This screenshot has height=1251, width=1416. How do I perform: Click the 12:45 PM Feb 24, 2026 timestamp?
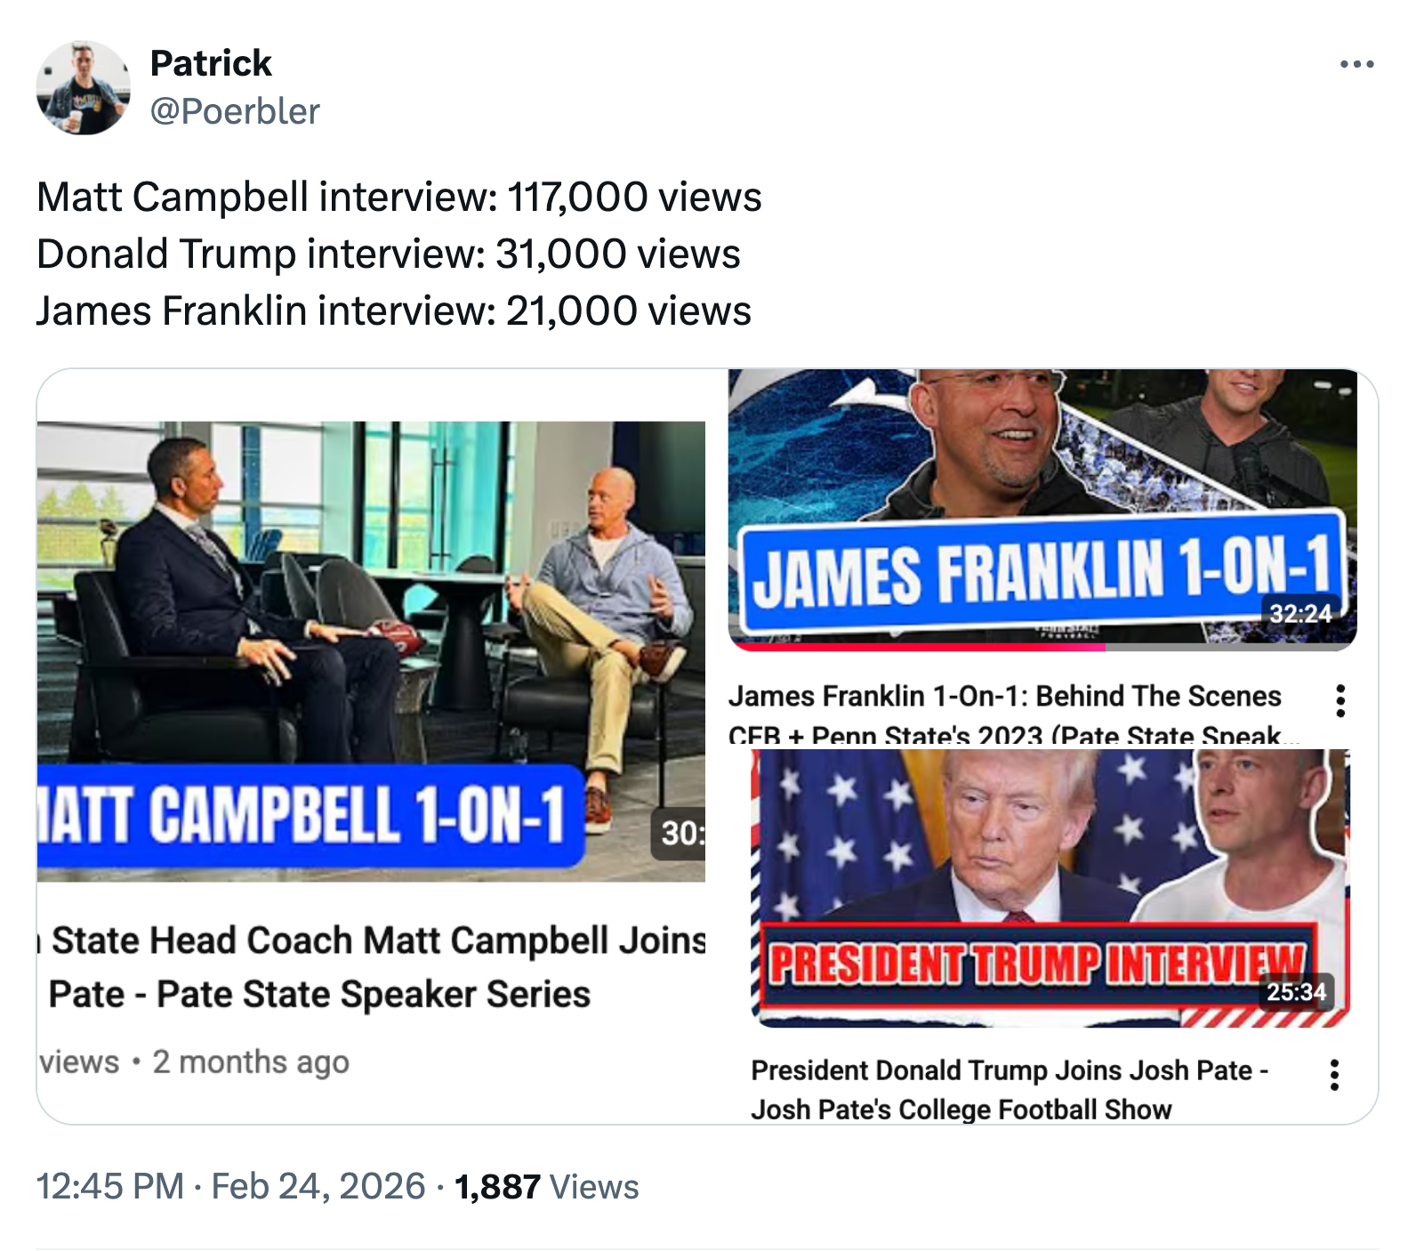click(x=230, y=1186)
